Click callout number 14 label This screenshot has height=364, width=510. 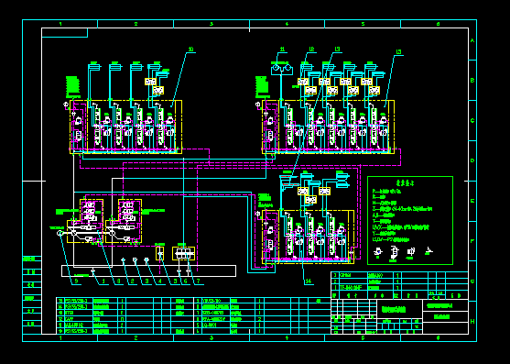(309, 281)
